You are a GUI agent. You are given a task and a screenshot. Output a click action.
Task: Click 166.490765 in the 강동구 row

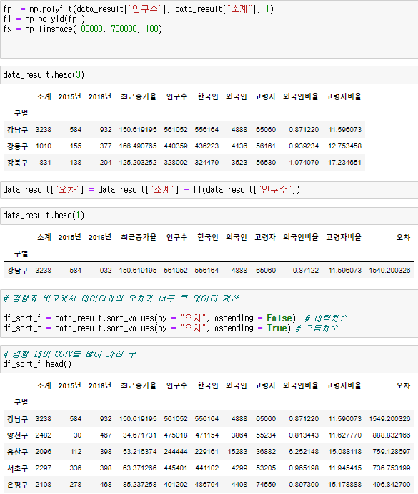coord(138,146)
